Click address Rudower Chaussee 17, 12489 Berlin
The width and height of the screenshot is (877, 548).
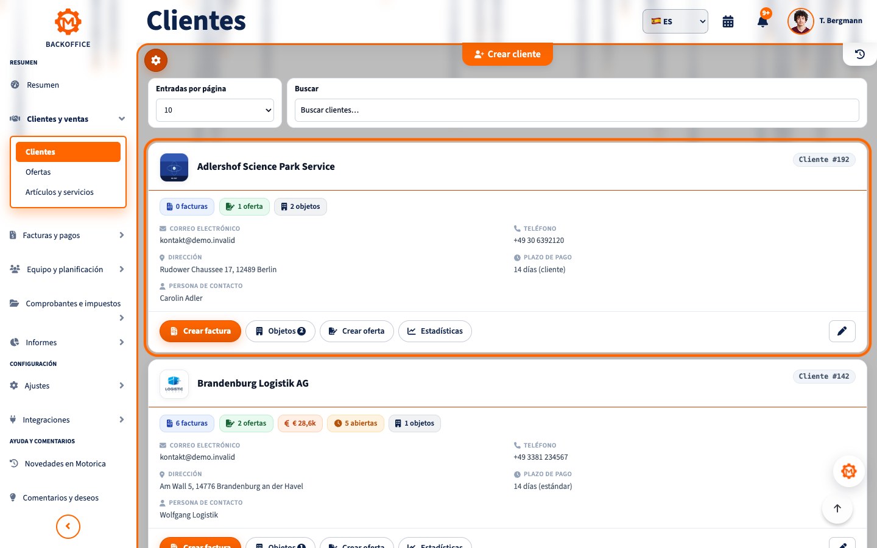(218, 270)
